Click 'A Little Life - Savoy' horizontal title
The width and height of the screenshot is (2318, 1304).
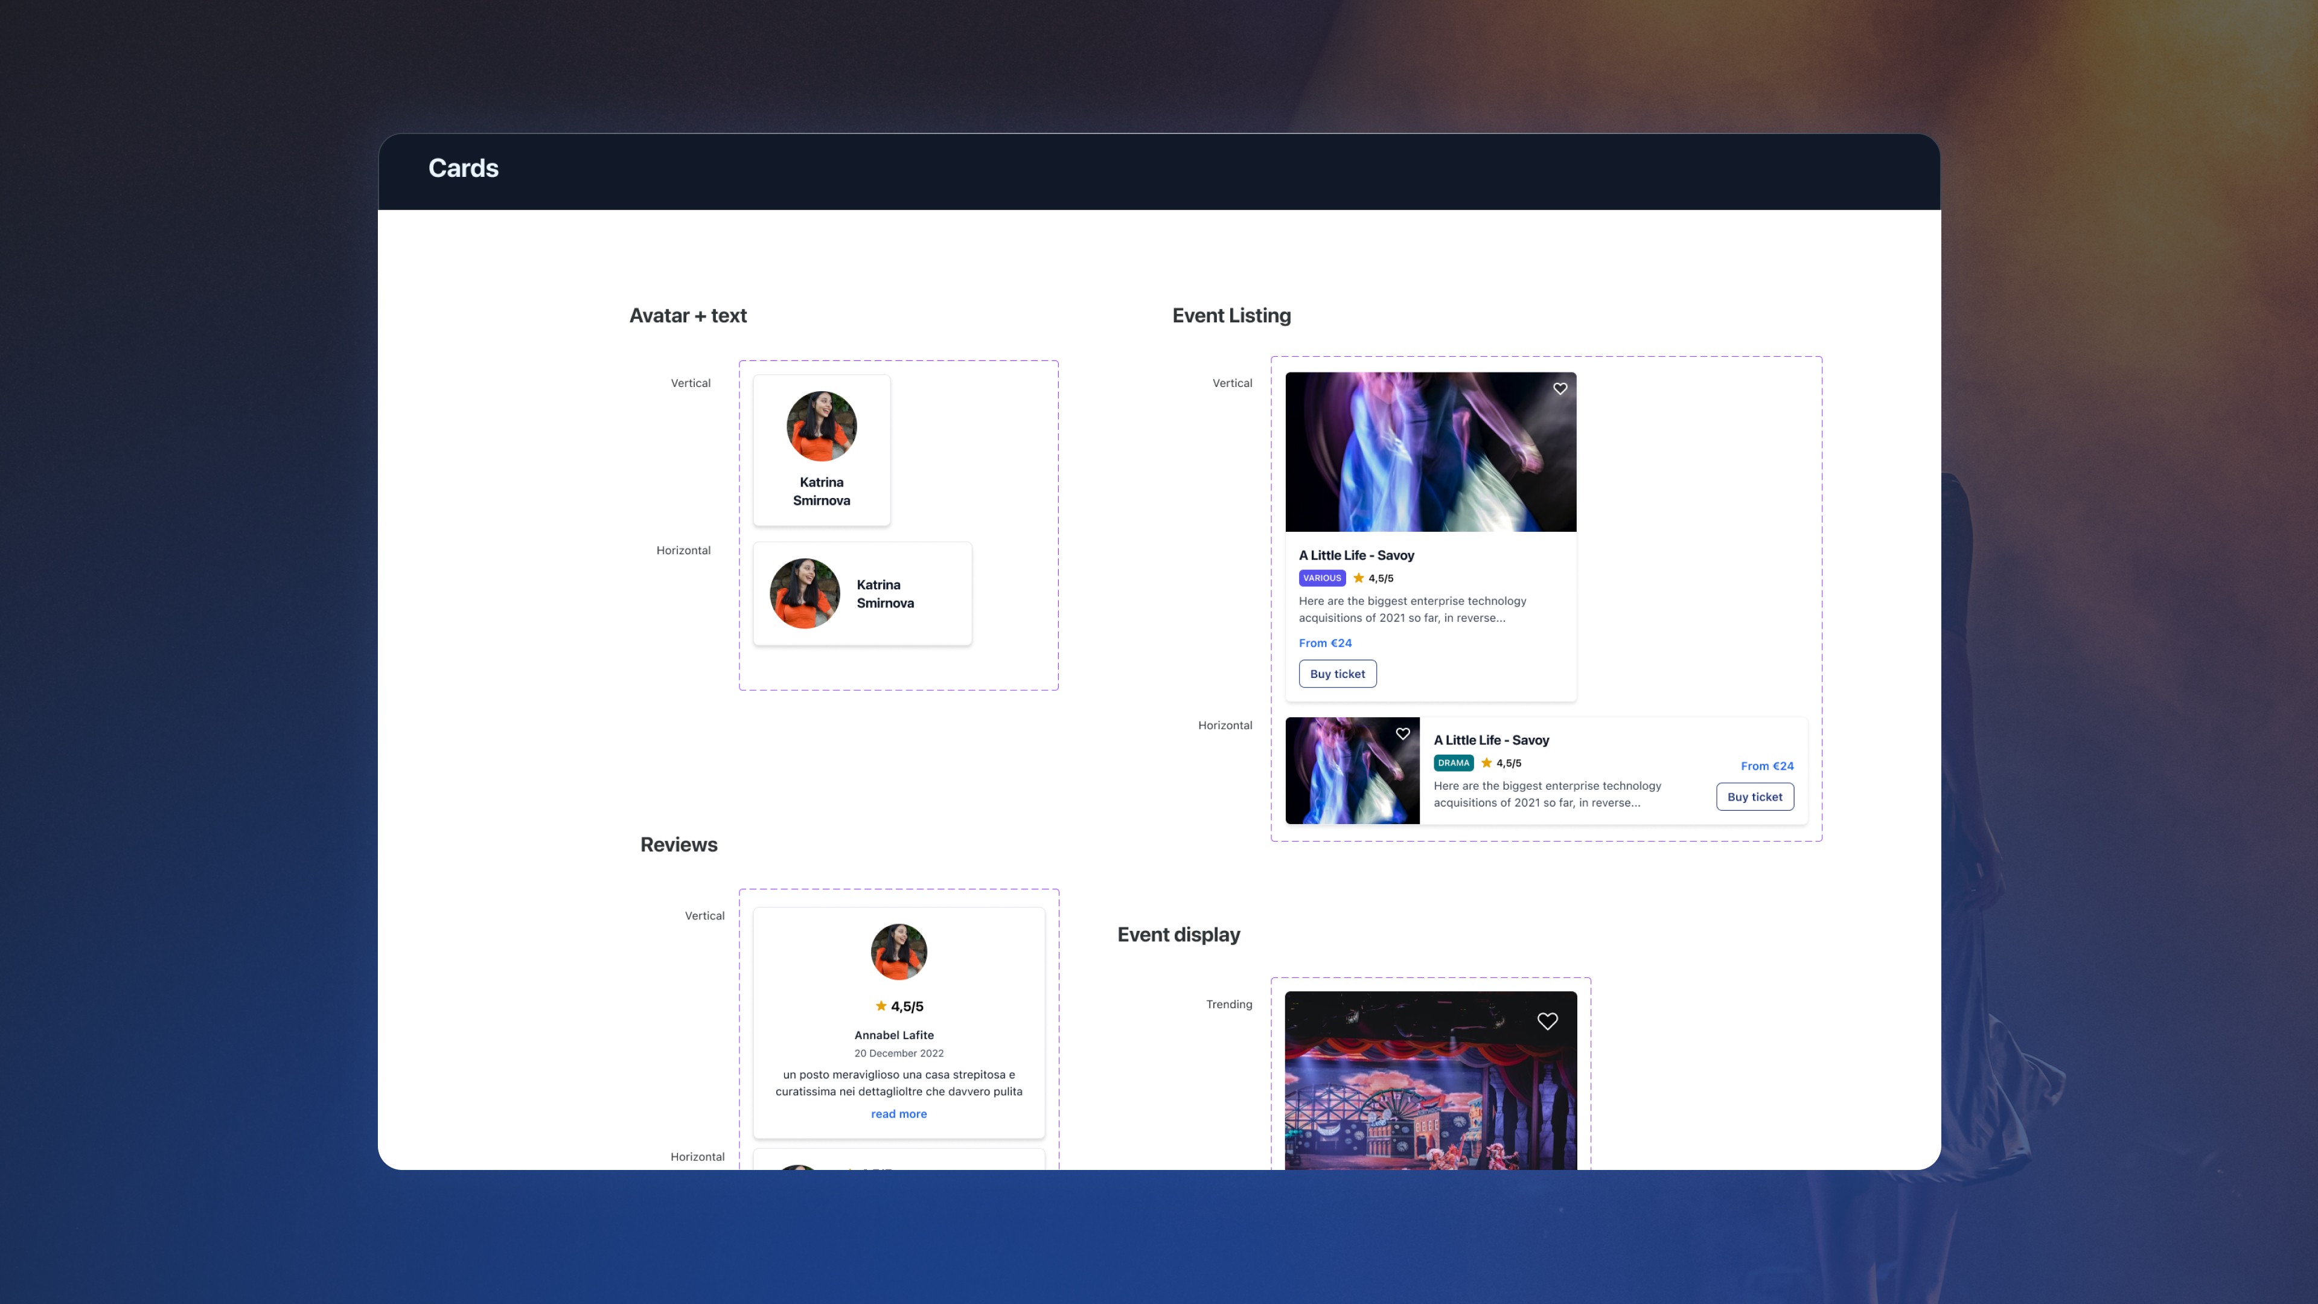click(1491, 740)
